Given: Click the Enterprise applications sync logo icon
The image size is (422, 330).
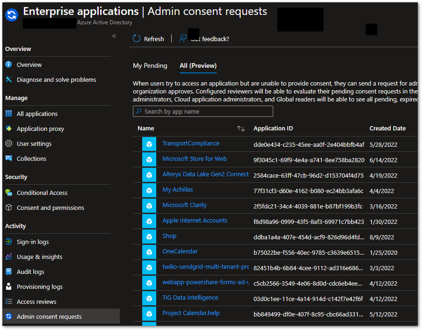Looking at the screenshot, I should [12, 15].
